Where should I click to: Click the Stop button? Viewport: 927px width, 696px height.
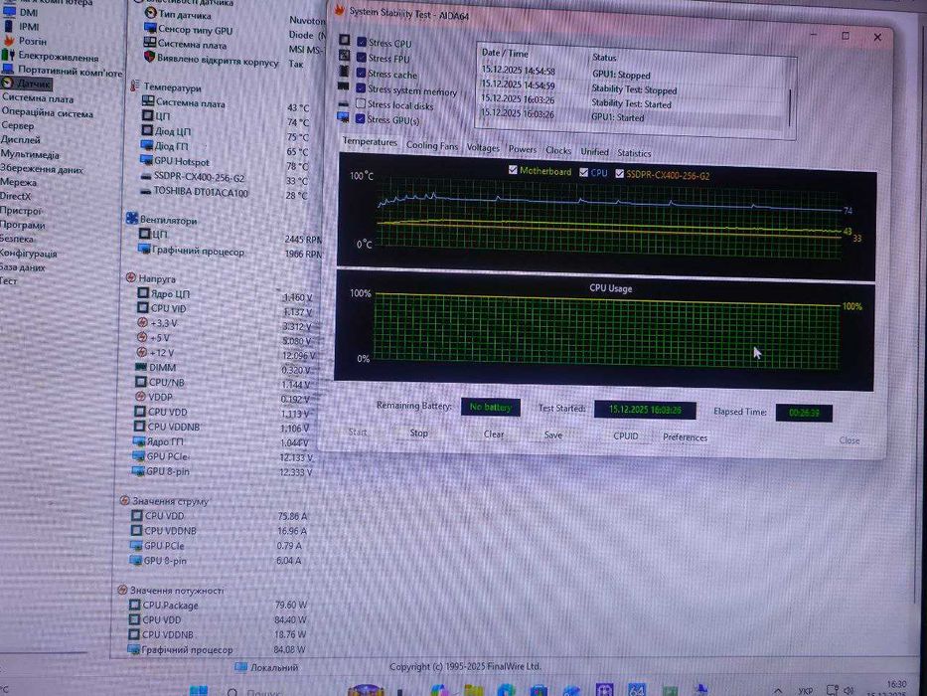coord(419,433)
